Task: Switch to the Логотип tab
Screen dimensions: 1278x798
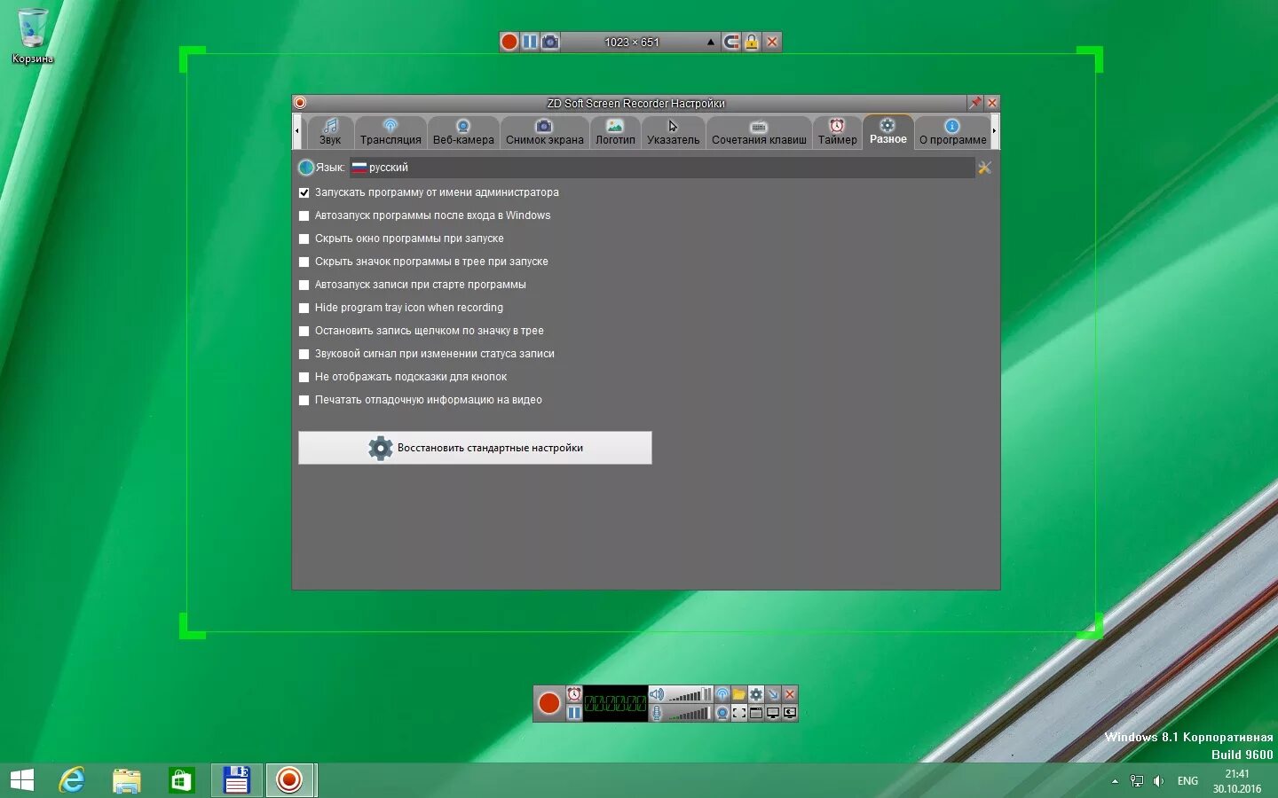Action: [615, 132]
